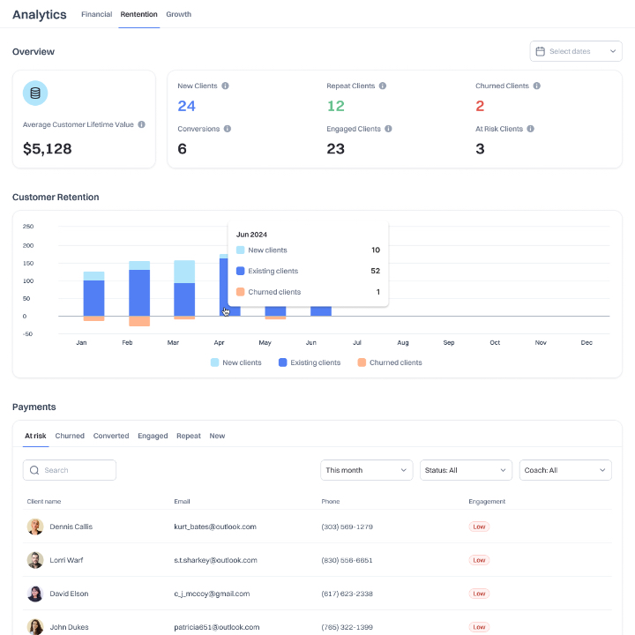The image size is (635, 635).
Task: Open the Coach: All dropdown
Action: click(x=565, y=470)
